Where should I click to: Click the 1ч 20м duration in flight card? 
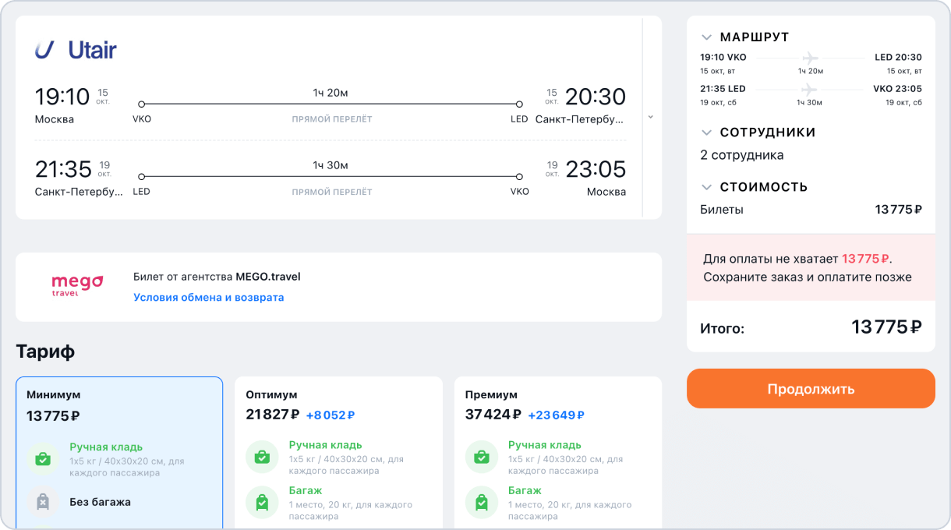click(331, 93)
